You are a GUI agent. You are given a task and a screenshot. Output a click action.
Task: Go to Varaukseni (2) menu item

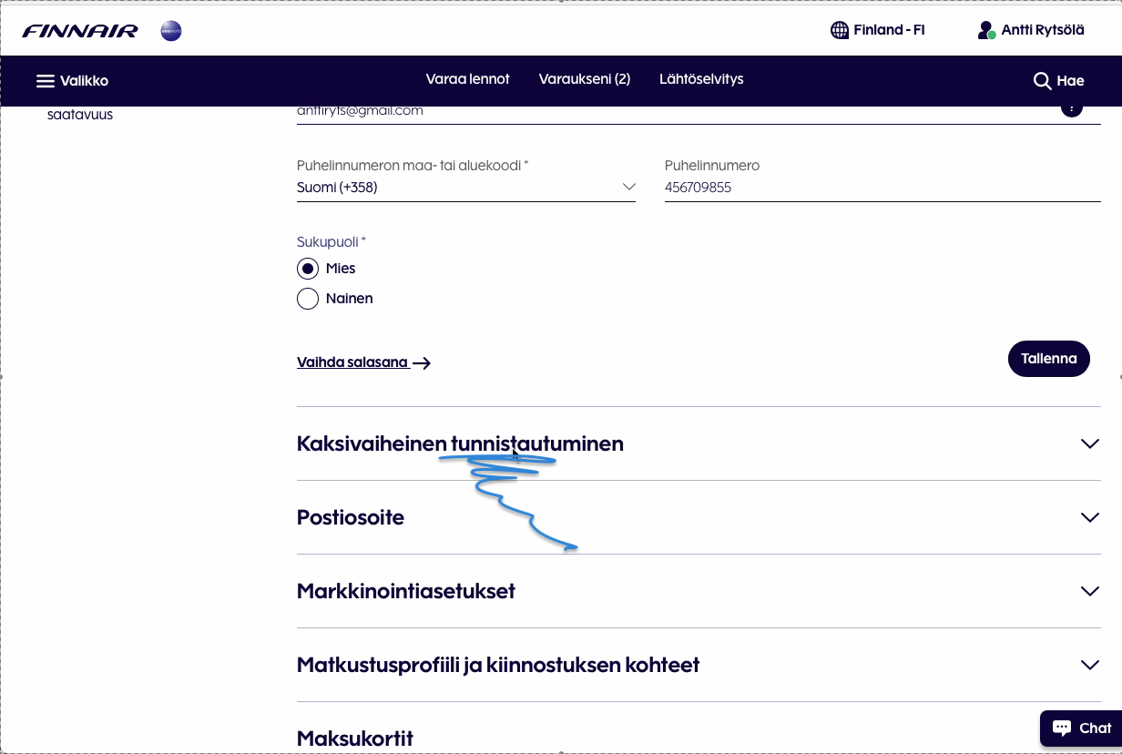tap(584, 79)
